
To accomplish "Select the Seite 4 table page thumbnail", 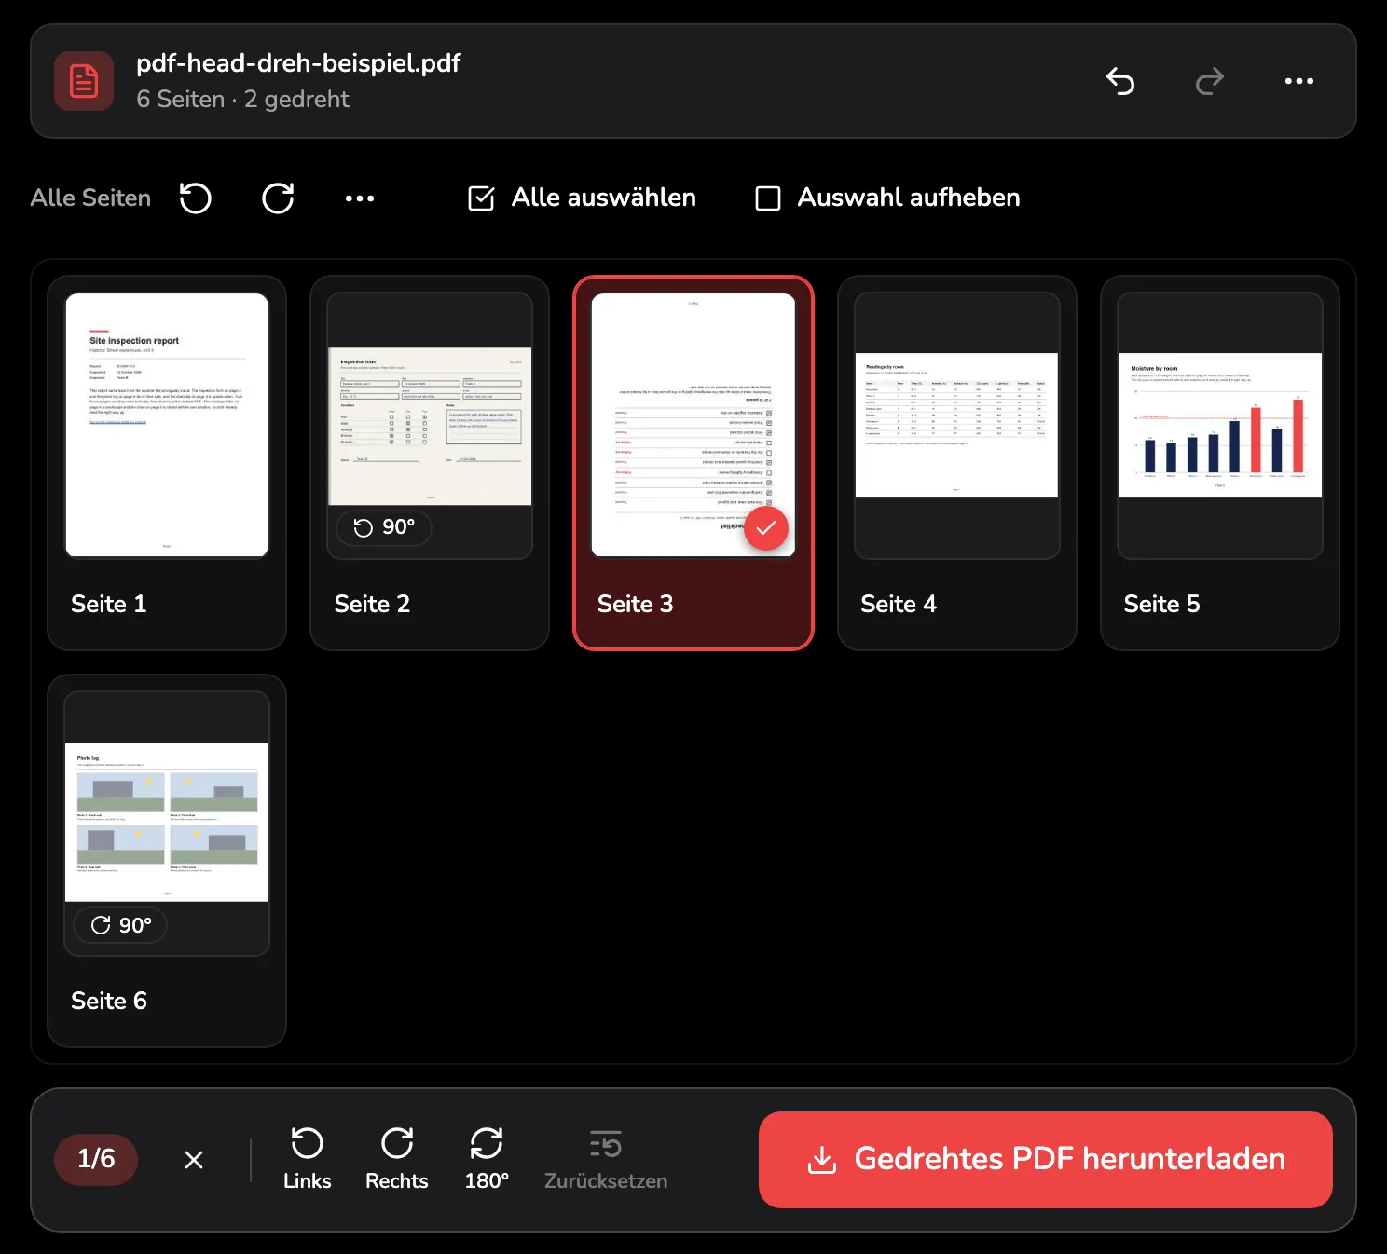I will (956, 425).
